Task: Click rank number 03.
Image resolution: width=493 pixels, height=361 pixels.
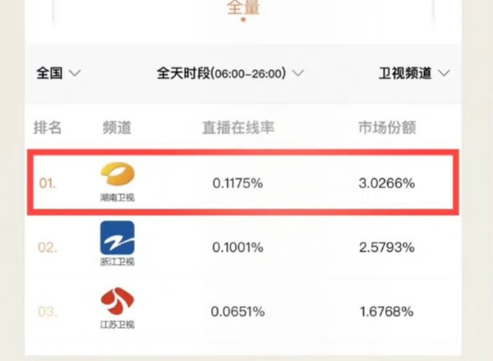Action: 47,312
